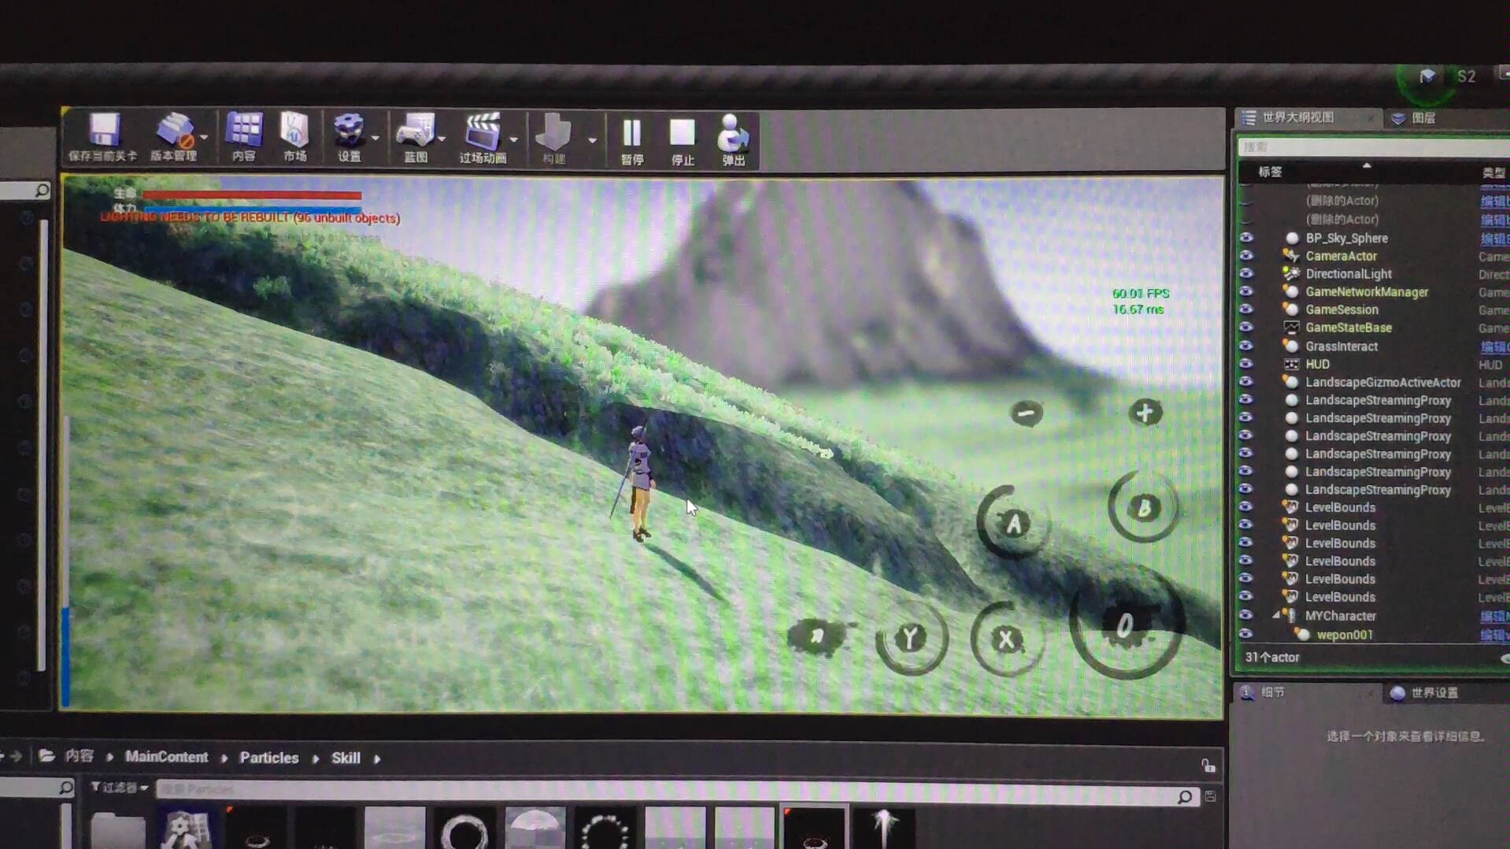
Task: Open the Filters (过滤器) dropdown
Action: pyautogui.click(x=120, y=787)
